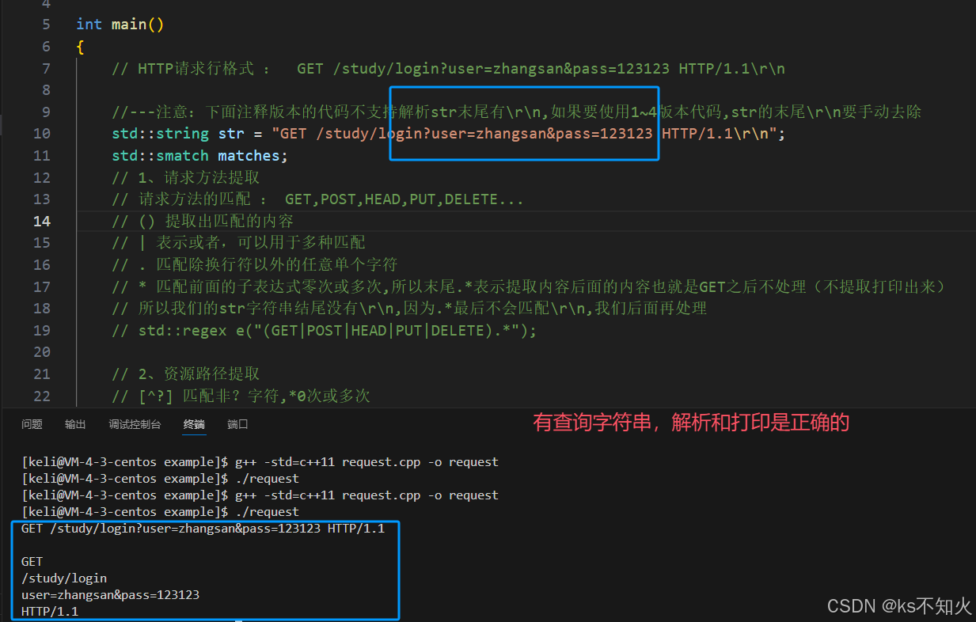Click the comment '// HTTP请求行格式'

click(449, 69)
